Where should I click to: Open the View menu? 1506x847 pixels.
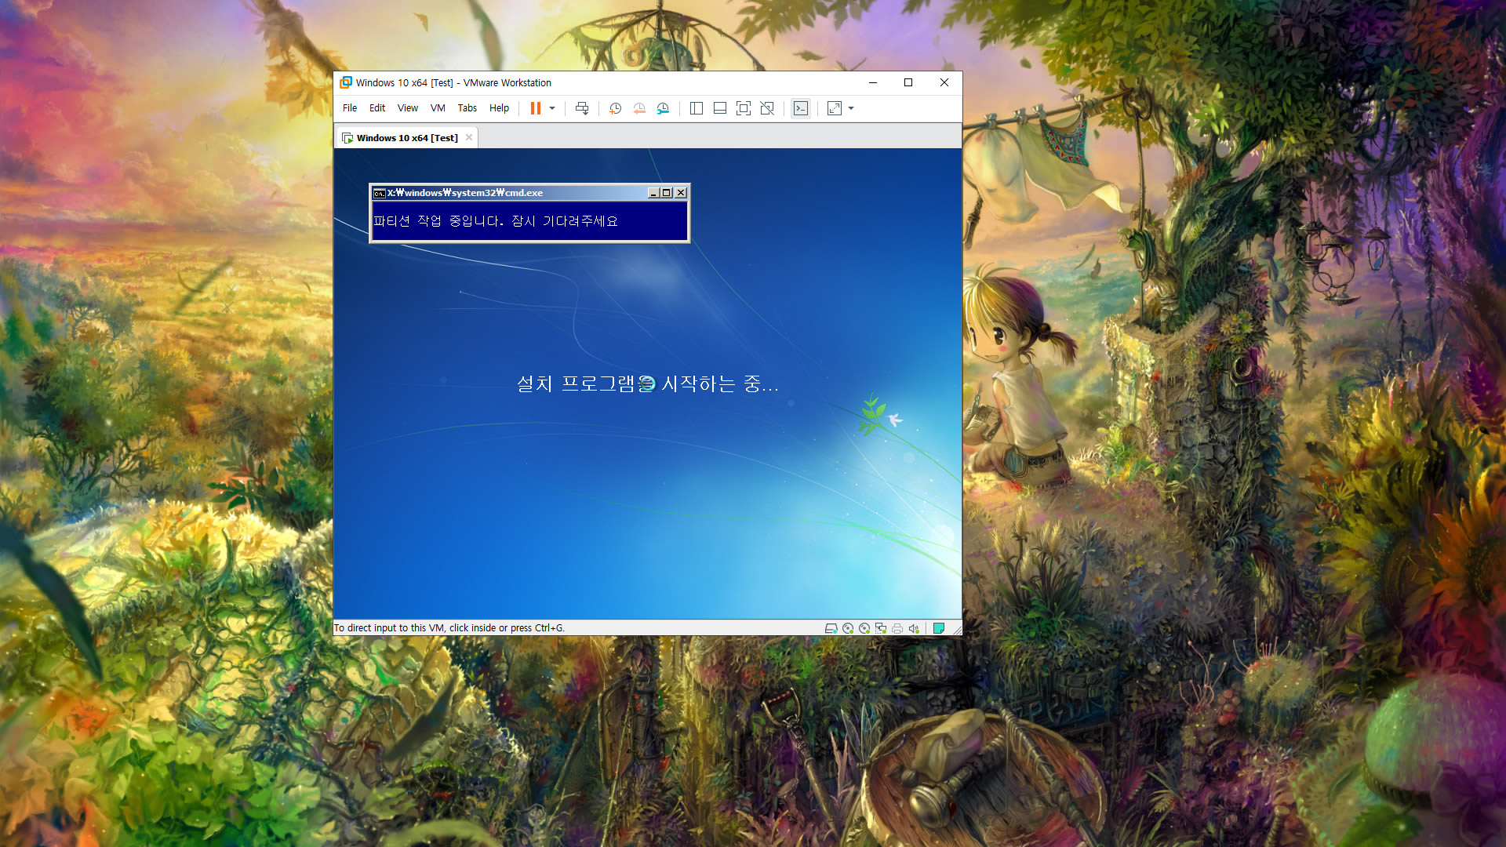point(408,108)
